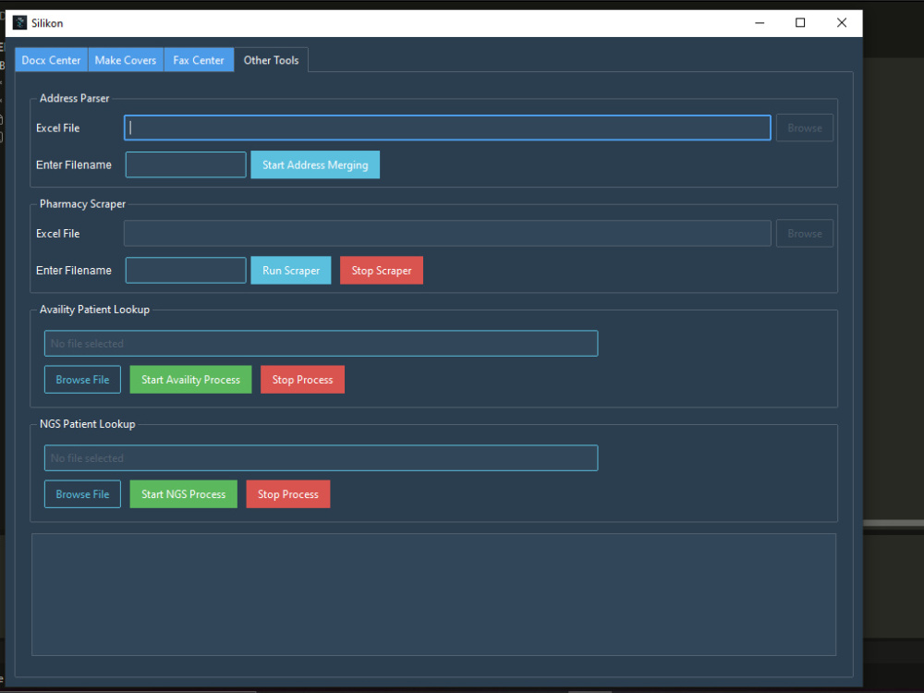The width and height of the screenshot is (924, 693).
Task: Click Enter Filename label in Pharmacy Scraper
Action: [74, 271]
